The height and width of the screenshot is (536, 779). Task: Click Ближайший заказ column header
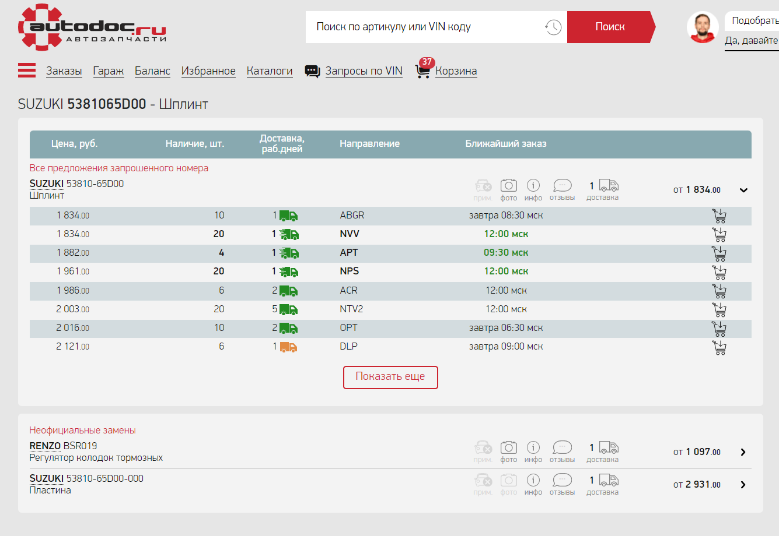[x=506, y=144]
